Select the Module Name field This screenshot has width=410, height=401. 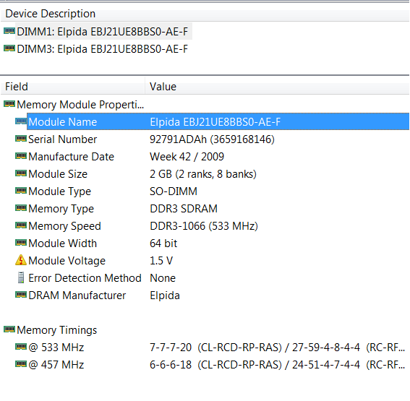pos(62,122)
